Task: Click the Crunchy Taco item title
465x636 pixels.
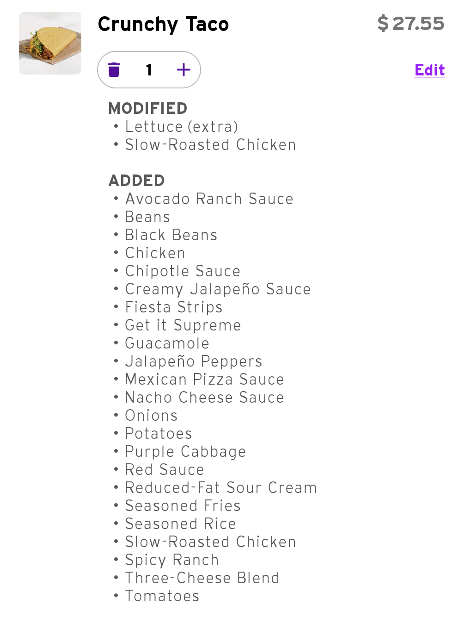Action: [163, 24]
